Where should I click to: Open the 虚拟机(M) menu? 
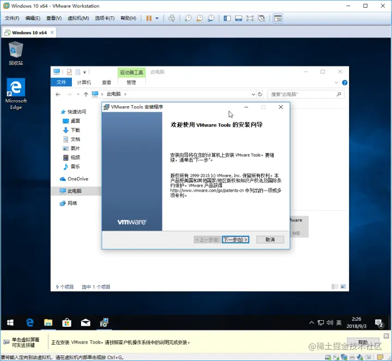[x=78, y=19]
